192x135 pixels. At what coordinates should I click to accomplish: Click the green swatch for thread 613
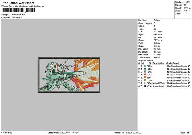(145, 72)
